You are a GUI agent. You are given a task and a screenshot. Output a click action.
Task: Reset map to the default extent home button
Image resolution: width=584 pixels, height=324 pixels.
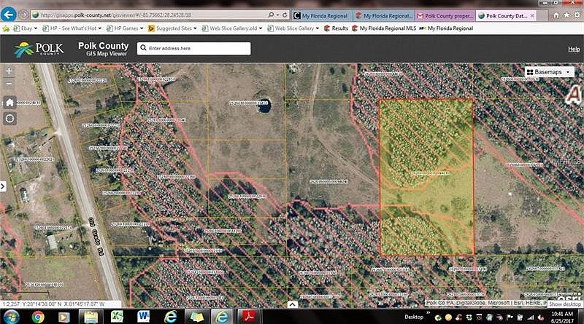click(x=9, y=103)
